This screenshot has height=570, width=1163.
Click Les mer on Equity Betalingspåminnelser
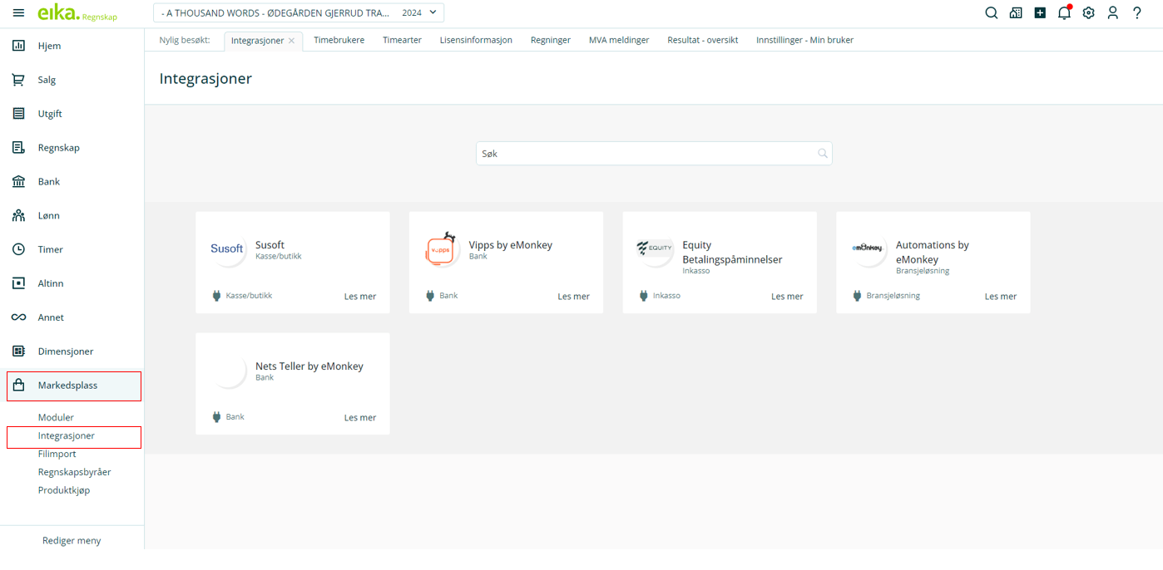(x=786, y=297)
